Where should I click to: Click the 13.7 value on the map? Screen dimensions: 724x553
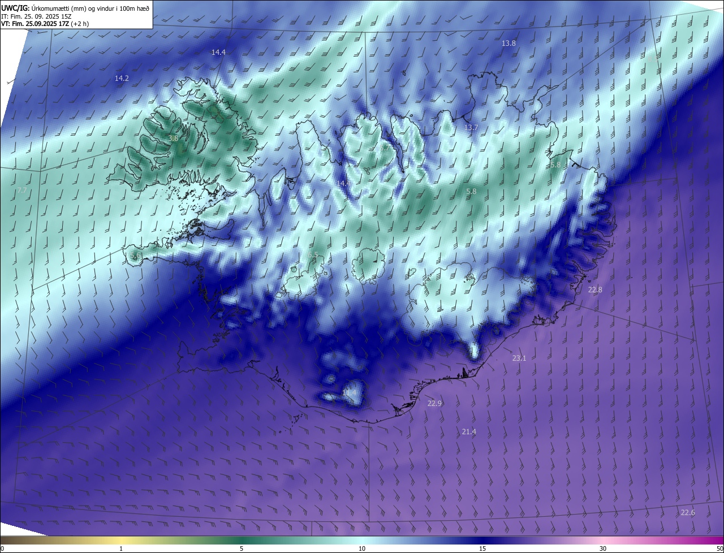(471, 128)
